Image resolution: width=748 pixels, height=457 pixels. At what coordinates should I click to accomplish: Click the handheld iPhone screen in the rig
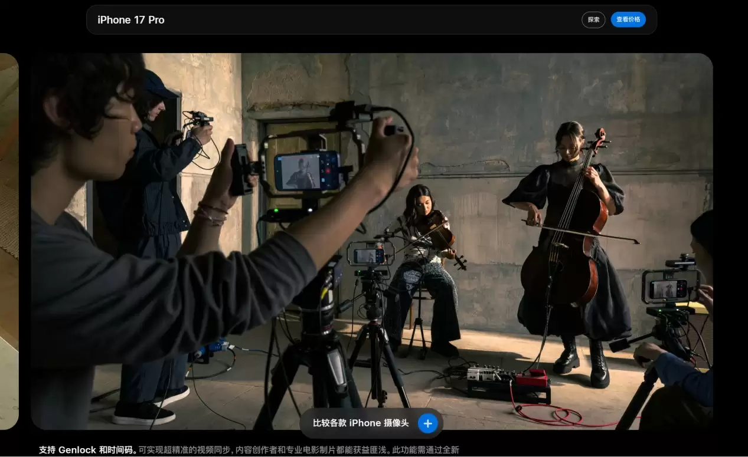pos(306,170)
